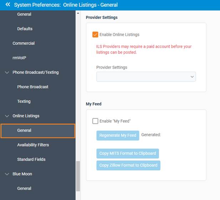
Task: Click Copy Zillow Format to Clipboard
Action: pyautogui.click(x=128, y=165)
